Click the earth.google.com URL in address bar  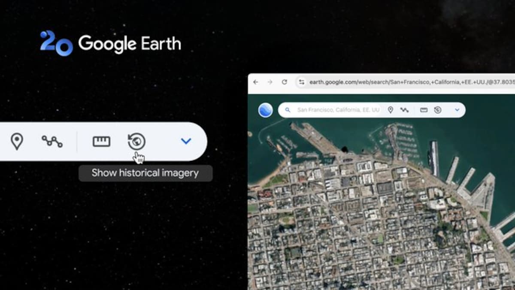click(x=411, y=82)
